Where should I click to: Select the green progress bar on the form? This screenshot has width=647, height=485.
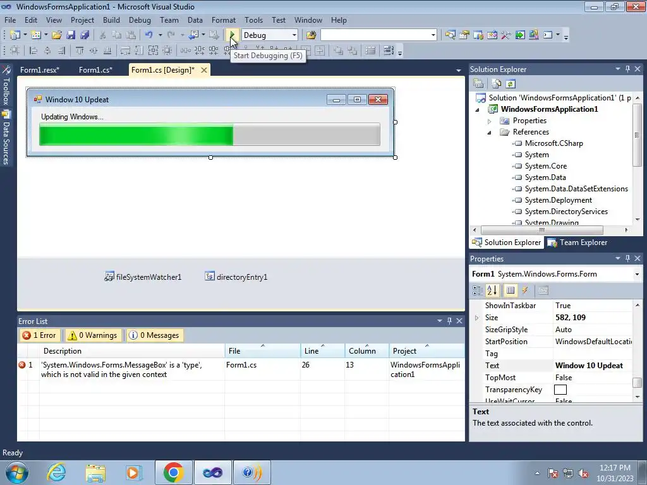(x=210, y=135)
